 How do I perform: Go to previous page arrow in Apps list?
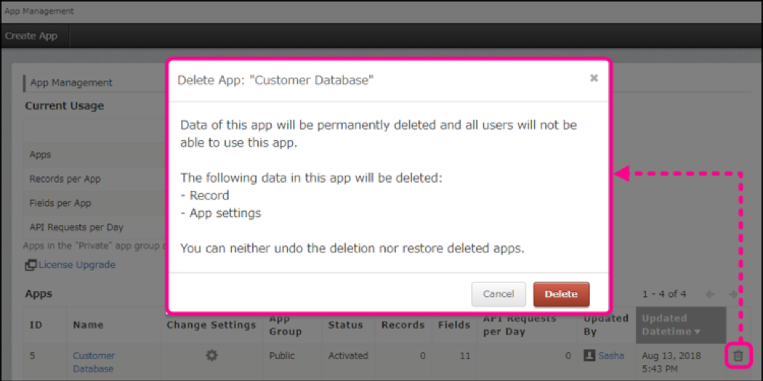pos(709,294)
